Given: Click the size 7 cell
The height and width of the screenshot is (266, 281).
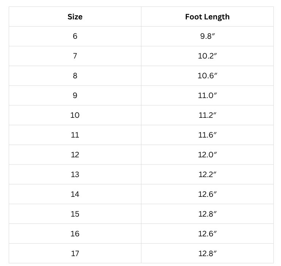Looking at the screenshot, I should point(75,56).
